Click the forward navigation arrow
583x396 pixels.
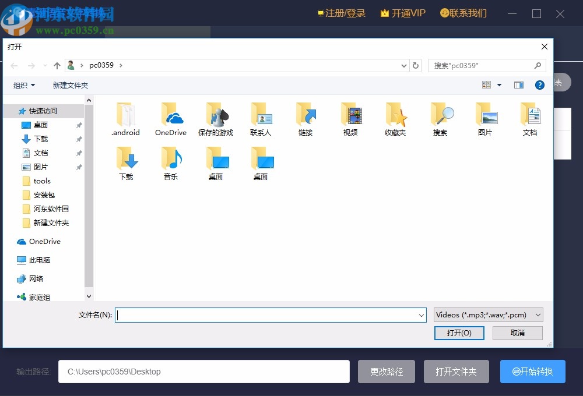[x=31, y=66]
